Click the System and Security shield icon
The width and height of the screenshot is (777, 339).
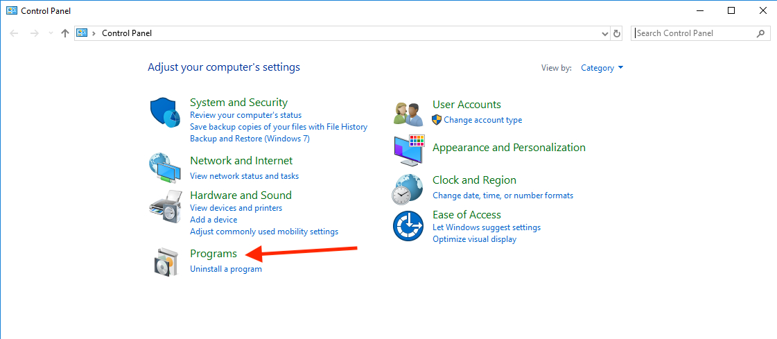tap(164, 112)
